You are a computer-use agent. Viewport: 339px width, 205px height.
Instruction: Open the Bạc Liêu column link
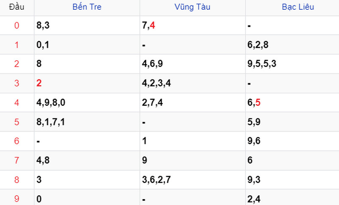[x=298, y=7]
